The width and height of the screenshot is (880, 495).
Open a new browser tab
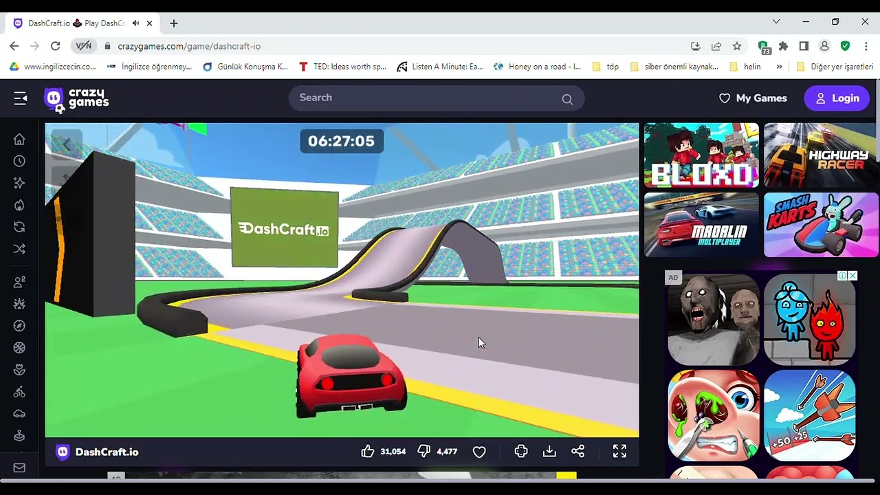tap(174, 23)
